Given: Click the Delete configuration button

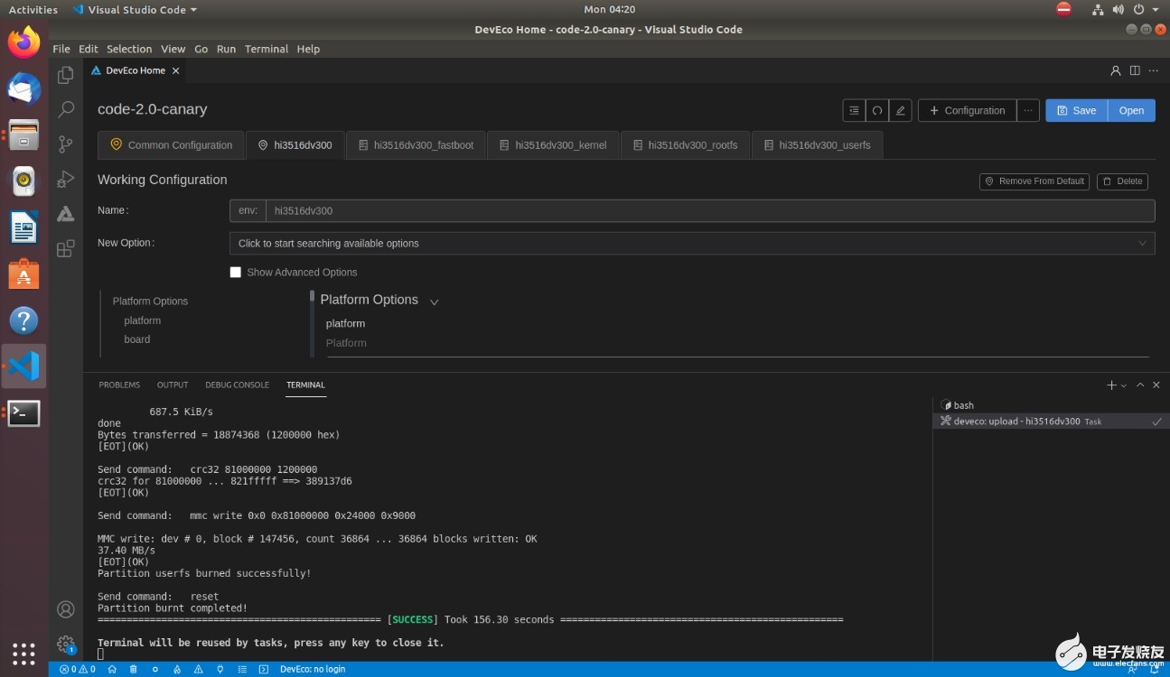Looking at the screenshot, I should [1122, 181].
